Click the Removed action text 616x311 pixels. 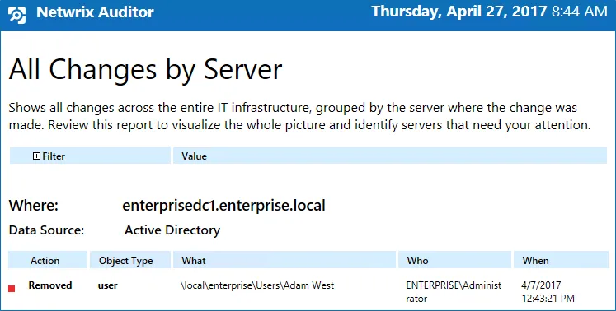[x=50, y=285]
